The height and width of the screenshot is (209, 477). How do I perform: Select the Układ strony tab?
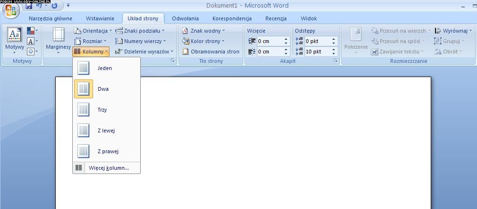[x=143, y=18]
